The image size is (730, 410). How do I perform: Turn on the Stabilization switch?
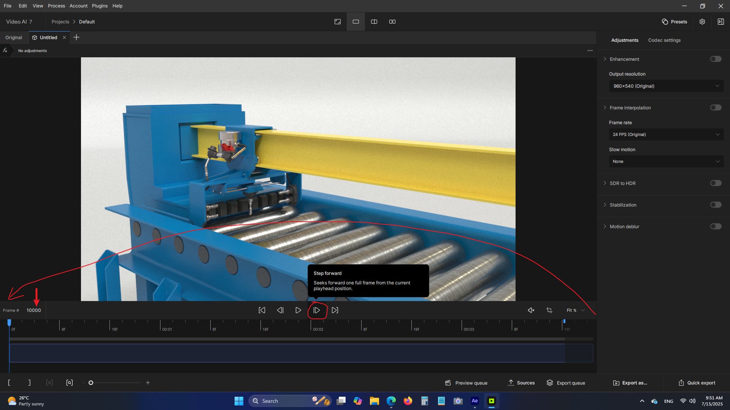coord(716,205)
